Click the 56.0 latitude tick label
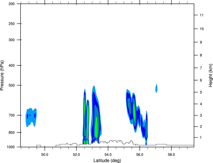 pyautogui.click(x=140, y=155)
